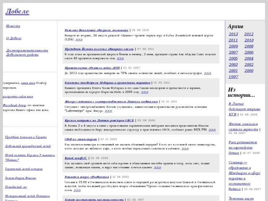Open the Президент Йемена получил обширные ожоги headline
The image size is (268, 201).
[100, 49]
